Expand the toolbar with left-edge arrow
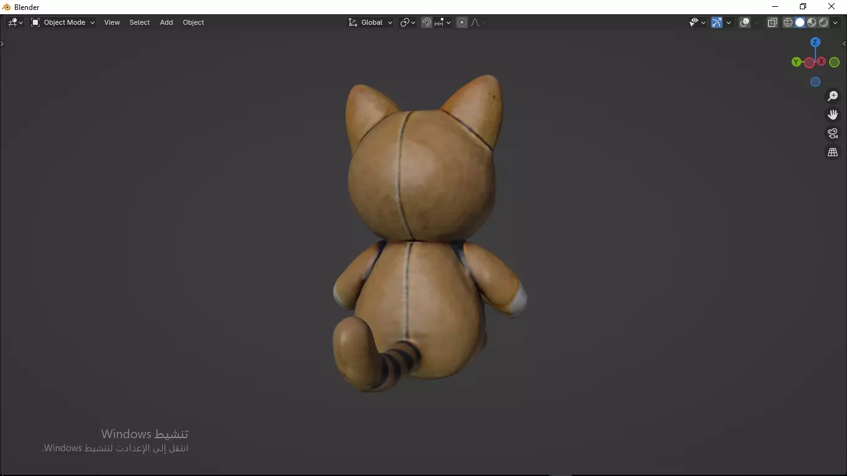The image size is (847, 476). pyautogui.click(x=2, y=43)
